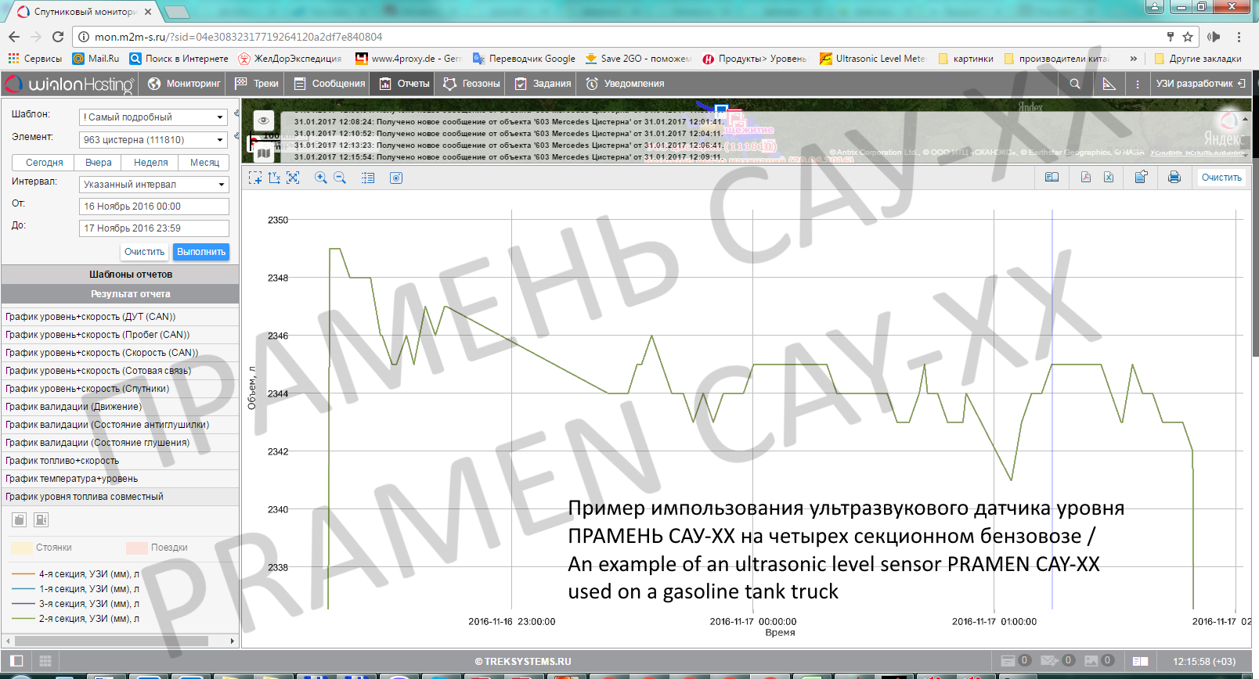Export the report to Excel file
Viewport: 1259px width, 679px height.
(x=1109, y=178)
